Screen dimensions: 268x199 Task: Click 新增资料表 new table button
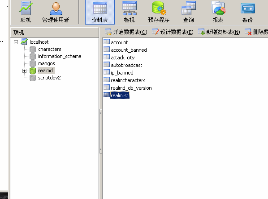tap(219, 32)
